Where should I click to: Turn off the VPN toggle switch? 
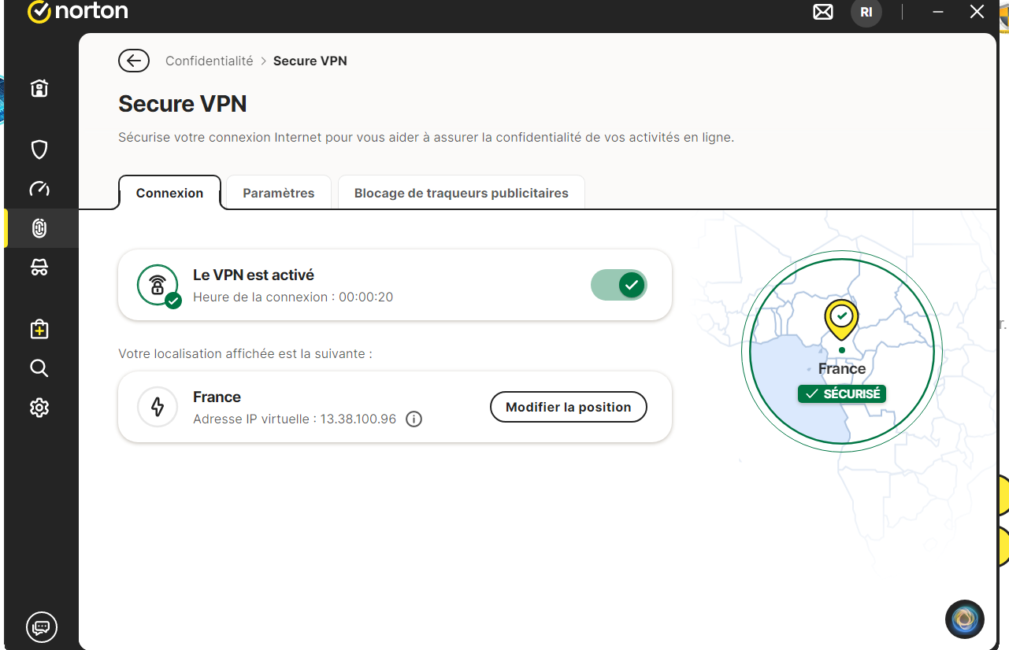click(619, 285)
